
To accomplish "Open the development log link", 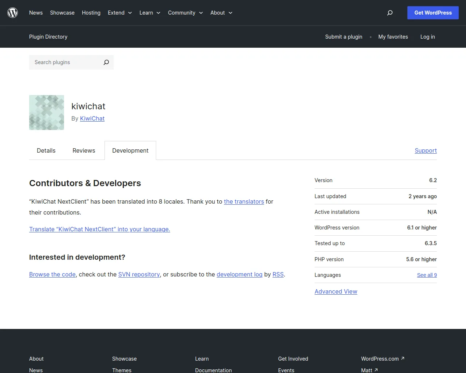I will [x=240, y=274].
